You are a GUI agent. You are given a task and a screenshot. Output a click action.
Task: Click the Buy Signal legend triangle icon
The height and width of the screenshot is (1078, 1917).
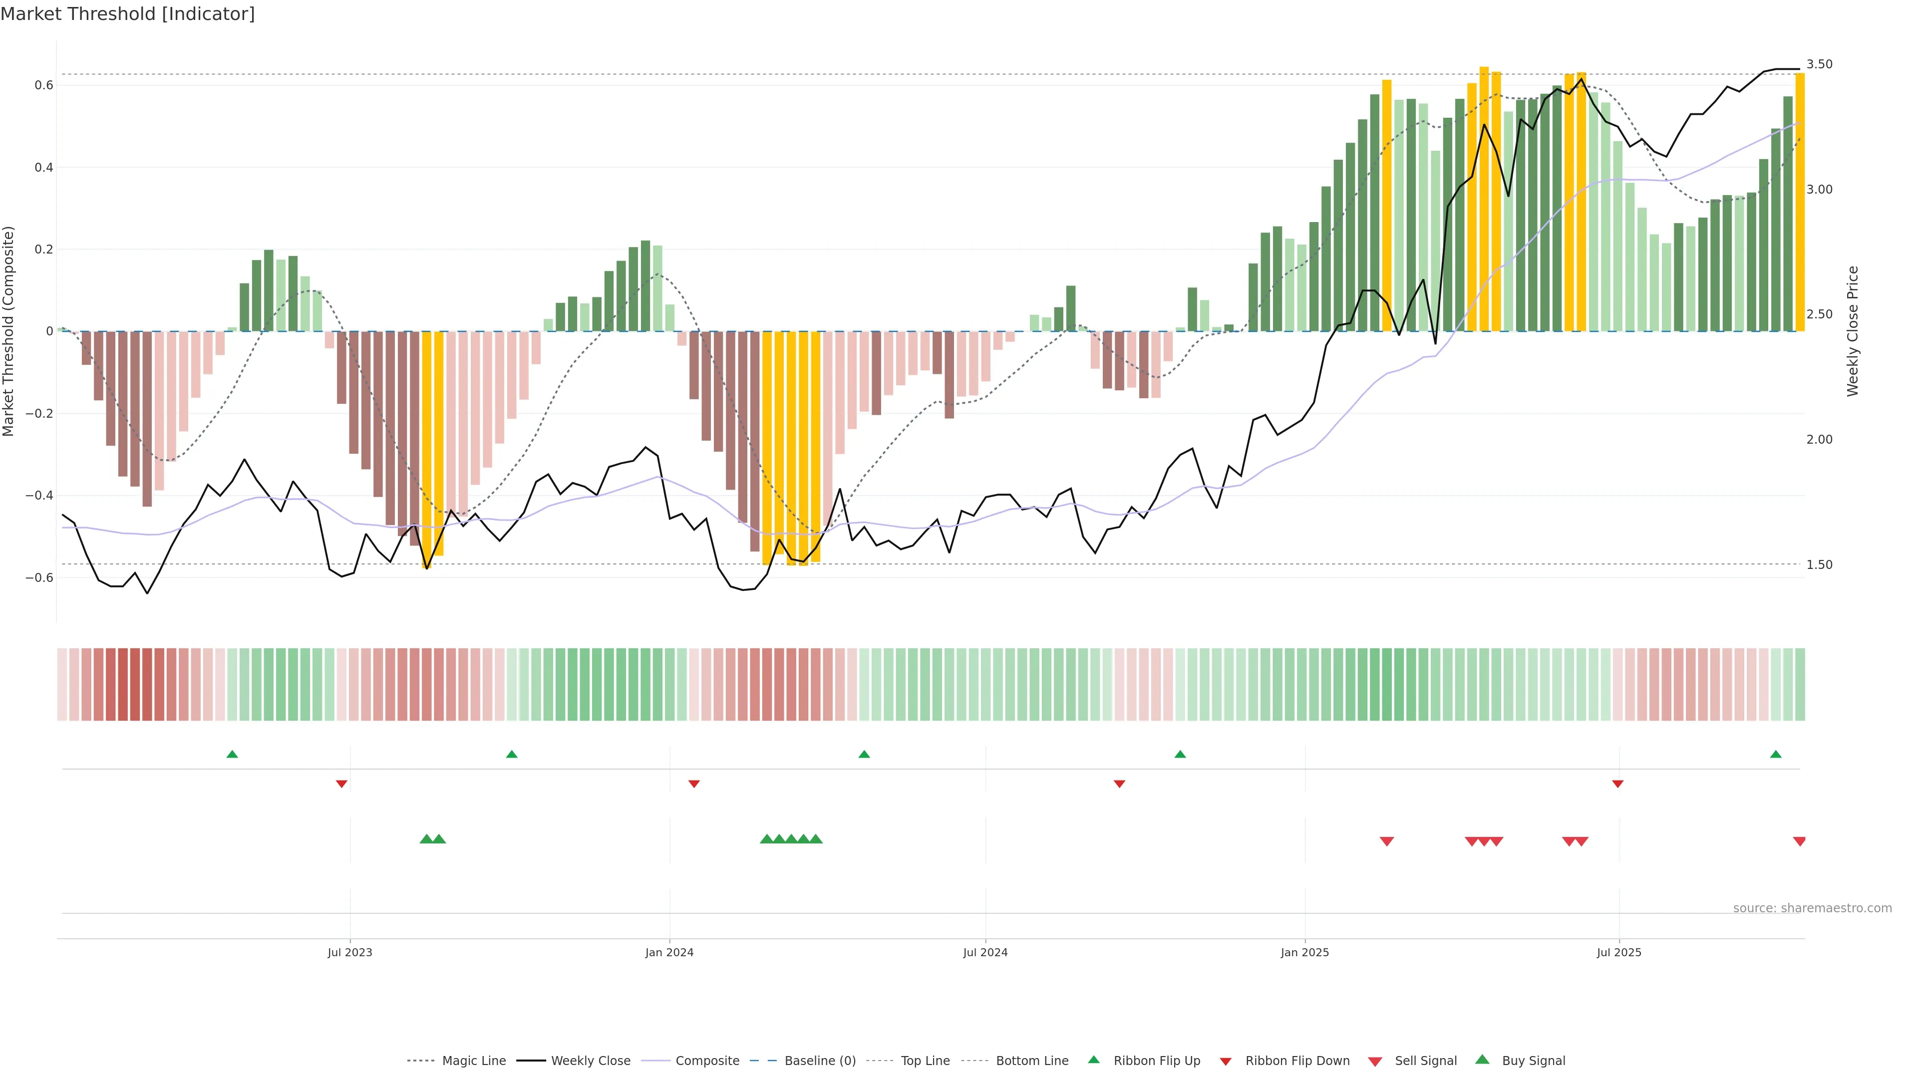(1482, 1060)
